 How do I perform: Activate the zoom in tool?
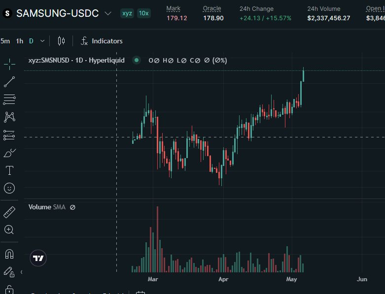(9, 230)
